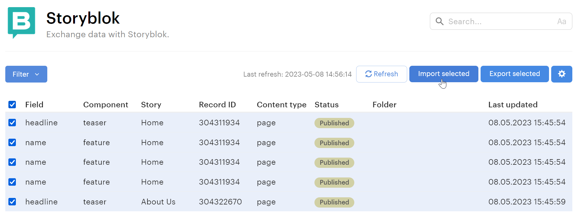This screenshot has height=215, width=577.
Task: Sort by Component column header
Action: click(x=105, y=105)
